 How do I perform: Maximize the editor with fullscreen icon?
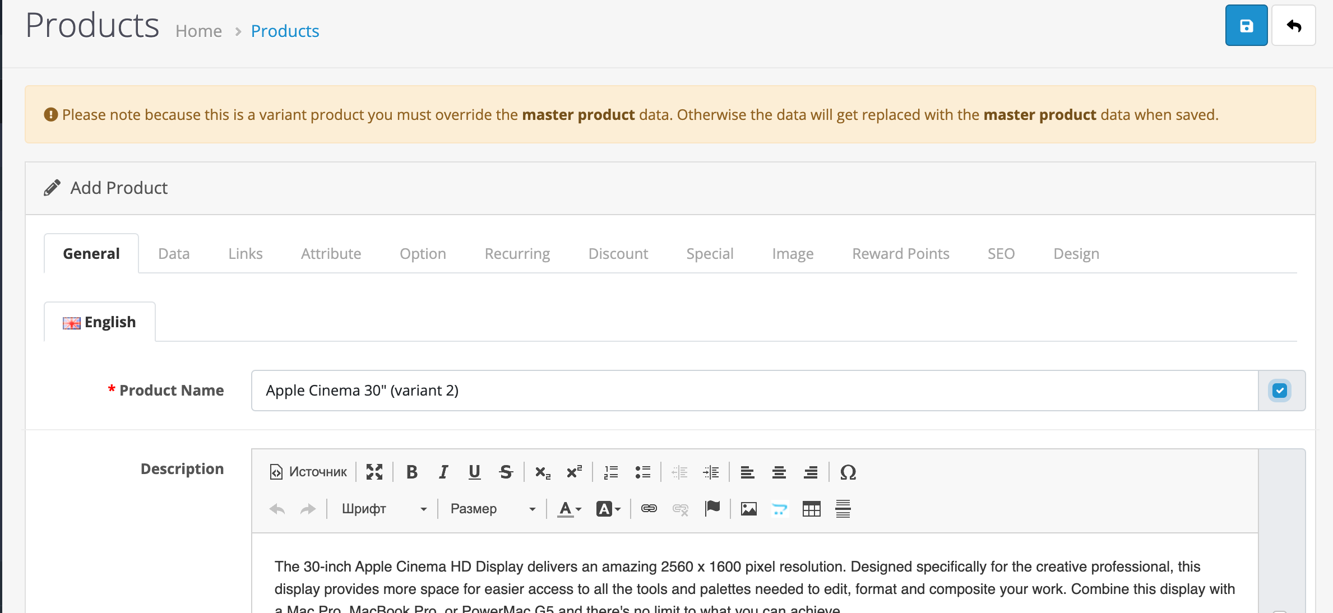[374, 472]
